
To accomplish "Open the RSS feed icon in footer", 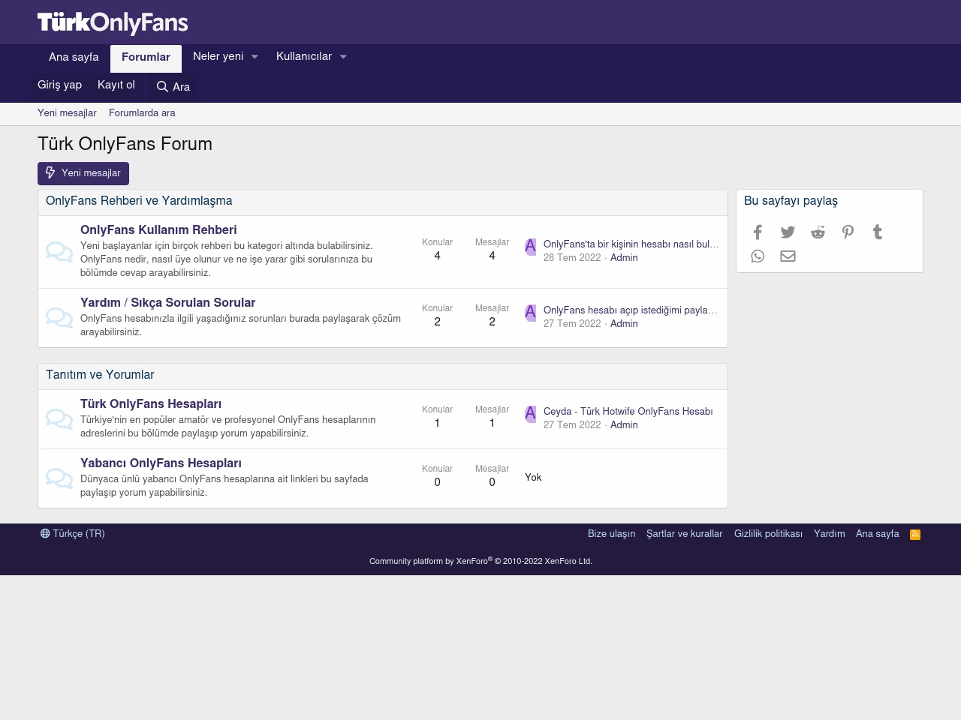I will point(915,535).
